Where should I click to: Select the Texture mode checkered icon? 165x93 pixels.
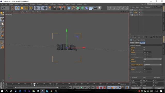(x=2, y=24)
